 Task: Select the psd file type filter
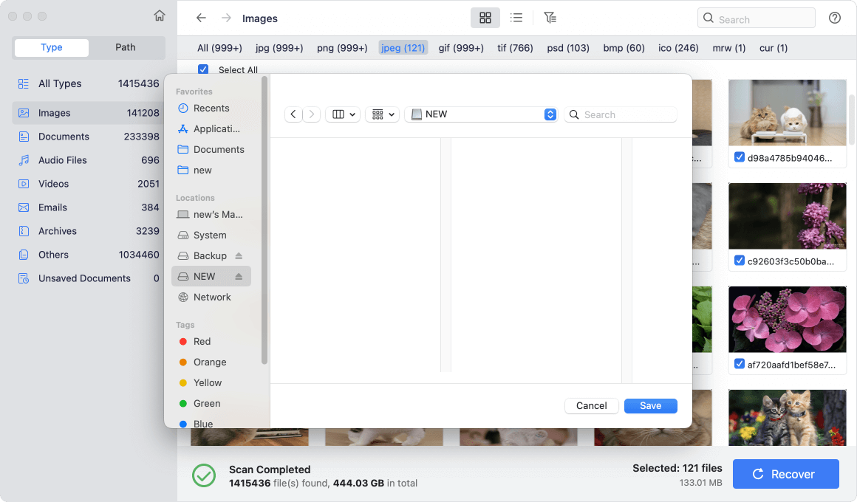pyautogui.click(x=567, y=47)
